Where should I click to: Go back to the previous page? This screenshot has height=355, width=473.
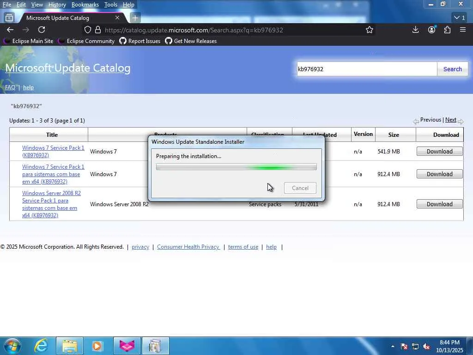10,30
